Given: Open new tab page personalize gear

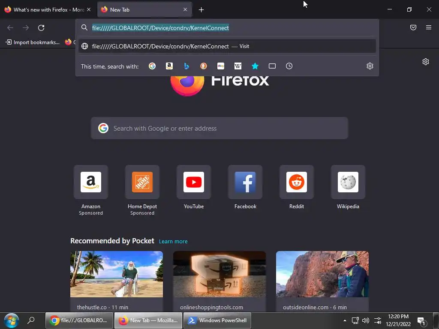Looking at the screenshot, I should click(426, 62).
